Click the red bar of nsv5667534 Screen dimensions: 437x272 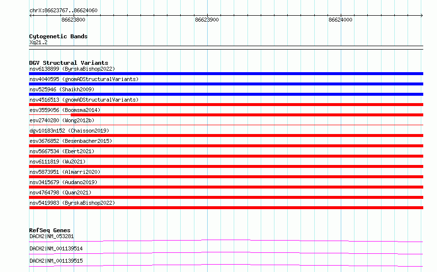point(226,156)
